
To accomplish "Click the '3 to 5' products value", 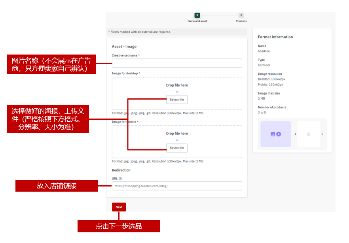I will point(262,113).
